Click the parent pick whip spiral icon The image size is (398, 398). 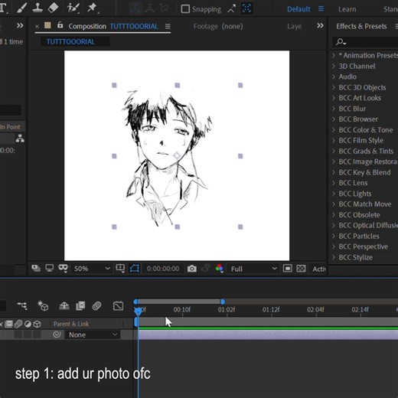click(57, 334)
